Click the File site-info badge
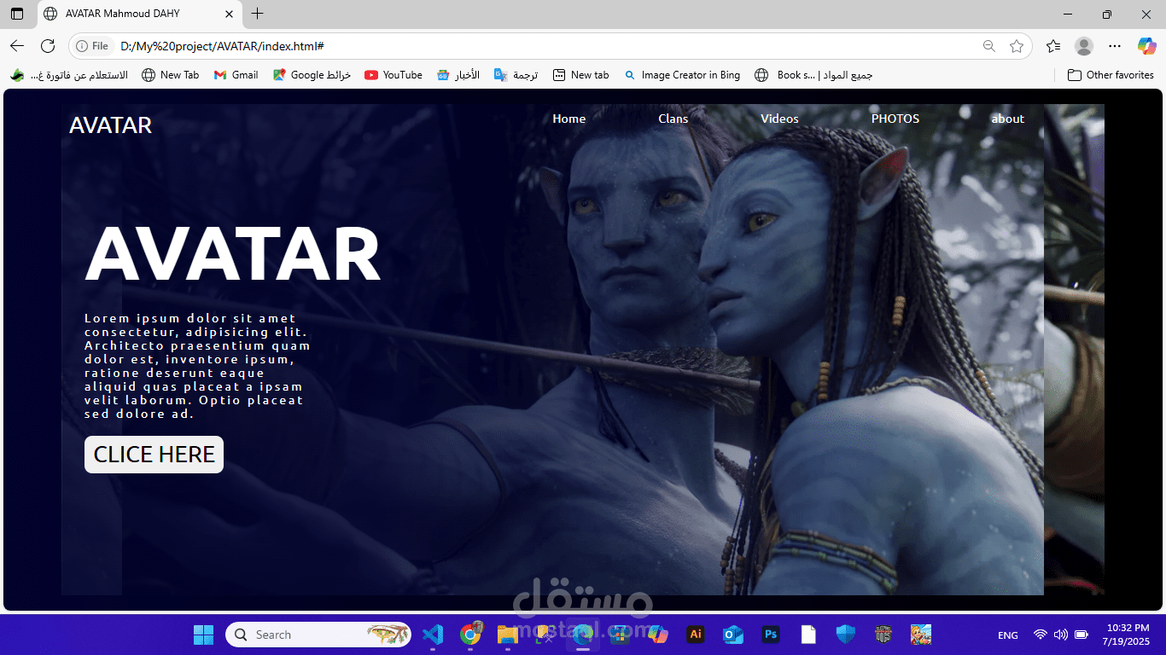1166x655 pixels. coord(93,46)
